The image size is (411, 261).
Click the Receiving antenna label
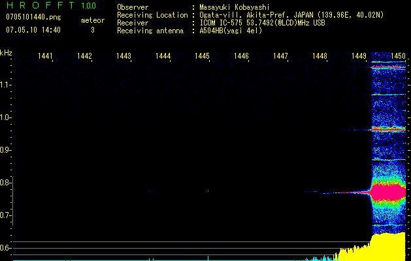[150, 31]
